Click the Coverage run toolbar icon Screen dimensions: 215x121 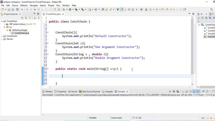[x=76, y=9]
